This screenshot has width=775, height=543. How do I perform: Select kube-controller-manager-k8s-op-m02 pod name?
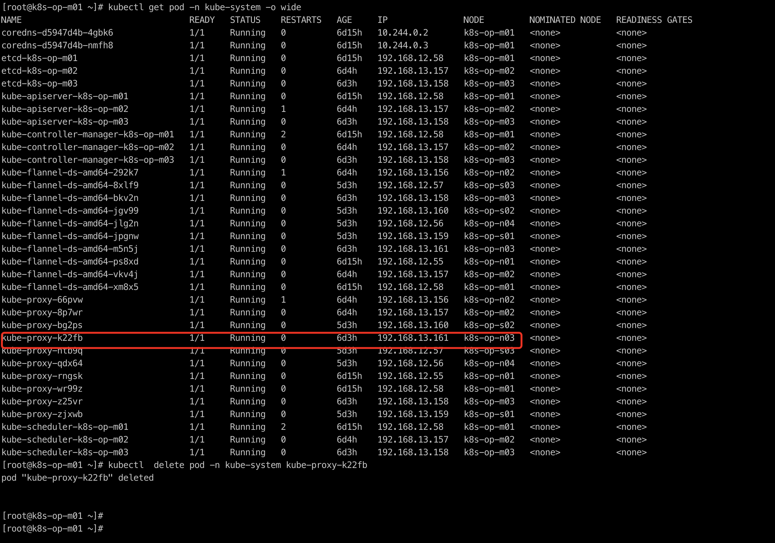click(88, 147)
